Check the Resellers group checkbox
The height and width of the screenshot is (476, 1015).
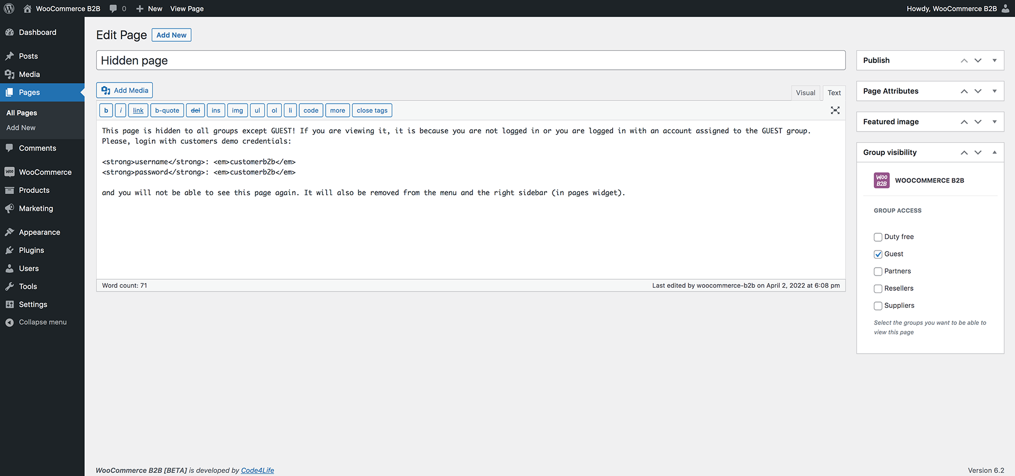coord(878,289)
